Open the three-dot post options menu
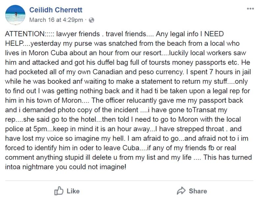 point(250,9)
